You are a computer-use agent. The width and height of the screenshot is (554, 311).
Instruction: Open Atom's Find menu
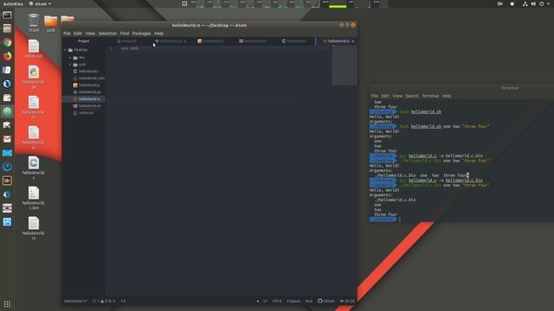(125, 34)
